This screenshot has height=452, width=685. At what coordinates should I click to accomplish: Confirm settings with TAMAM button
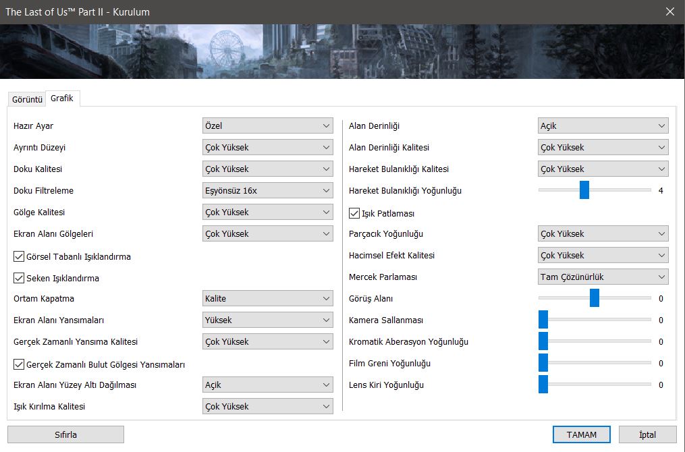point(582,434)
